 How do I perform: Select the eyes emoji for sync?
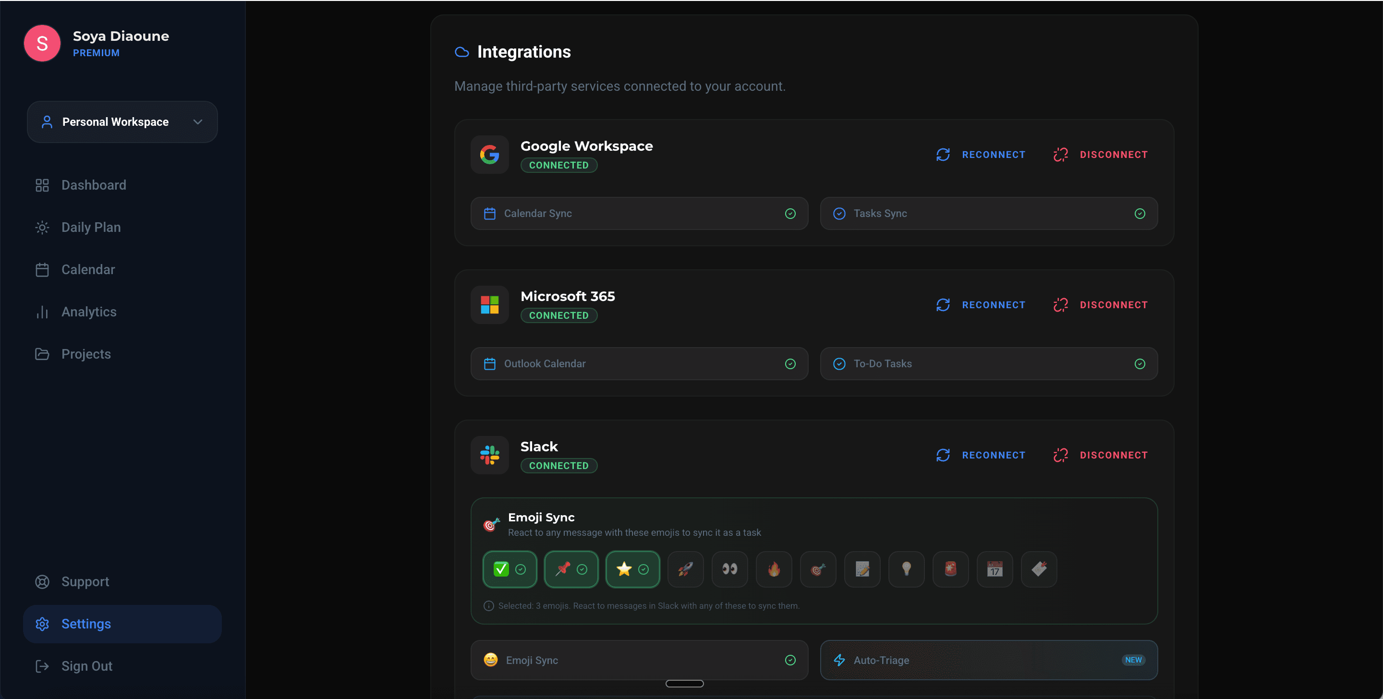coord(729,569)
